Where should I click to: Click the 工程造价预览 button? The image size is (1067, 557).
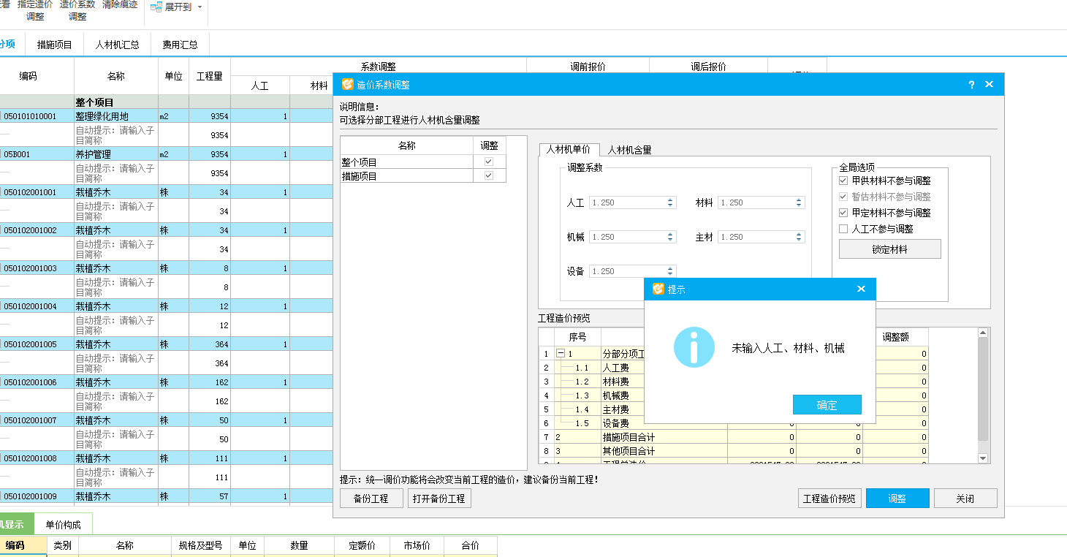click(x=829, y=499)
